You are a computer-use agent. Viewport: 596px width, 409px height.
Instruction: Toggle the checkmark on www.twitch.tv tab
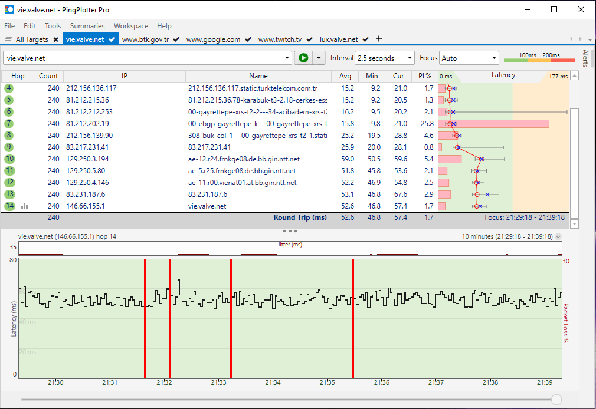pyautogui.click(x=309, y=39)
